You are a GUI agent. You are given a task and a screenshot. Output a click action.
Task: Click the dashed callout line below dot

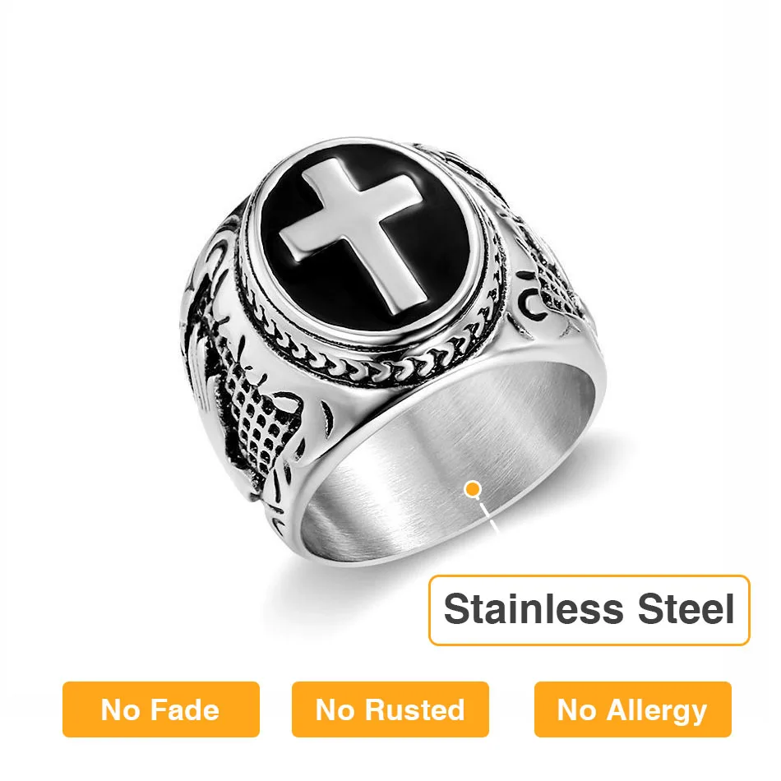(488, 516)
